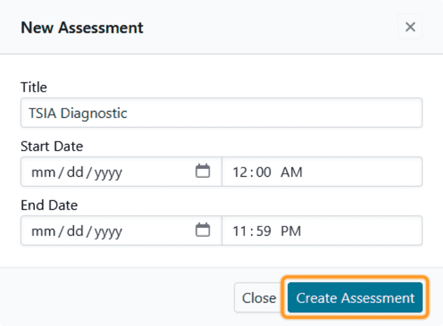Click the End Date label

49,205
